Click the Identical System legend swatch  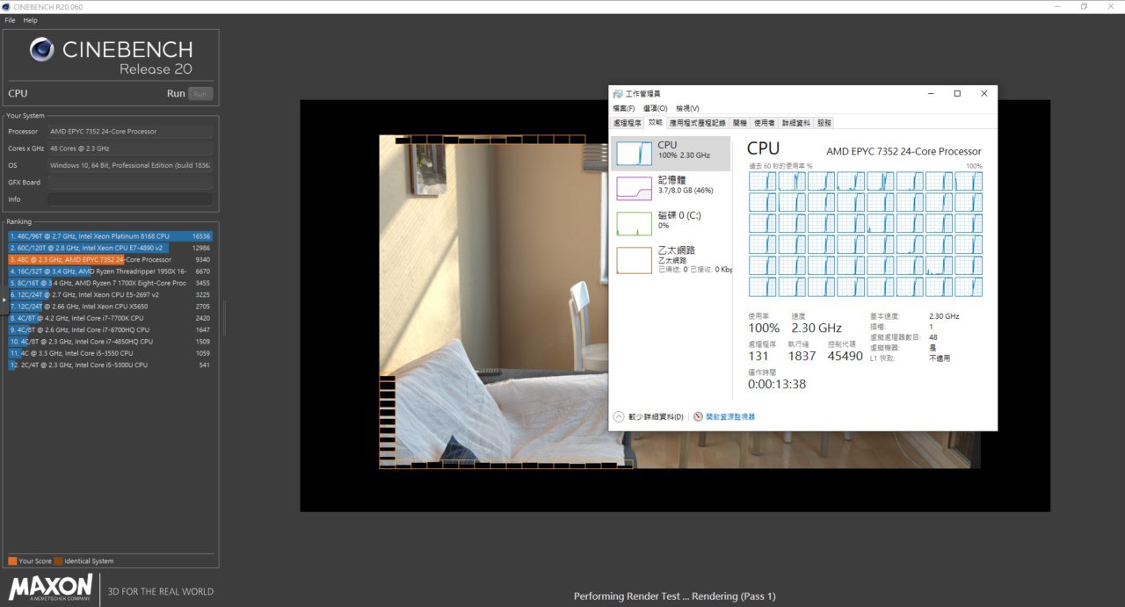point(58,560)
